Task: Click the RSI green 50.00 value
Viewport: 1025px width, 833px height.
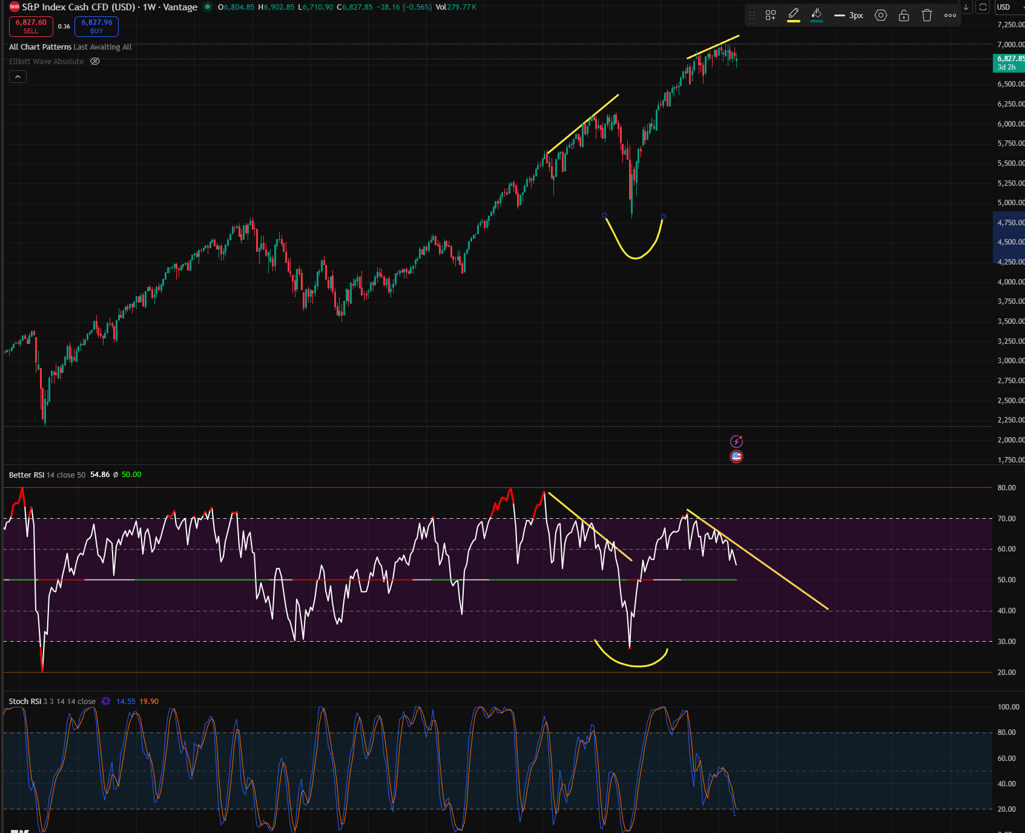Action: [131, 475]
